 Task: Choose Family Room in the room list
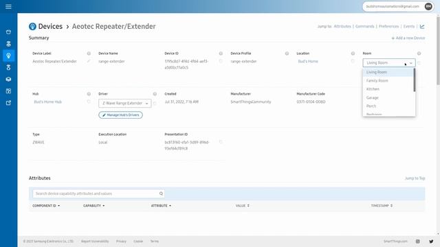click(x=388, y=81)
